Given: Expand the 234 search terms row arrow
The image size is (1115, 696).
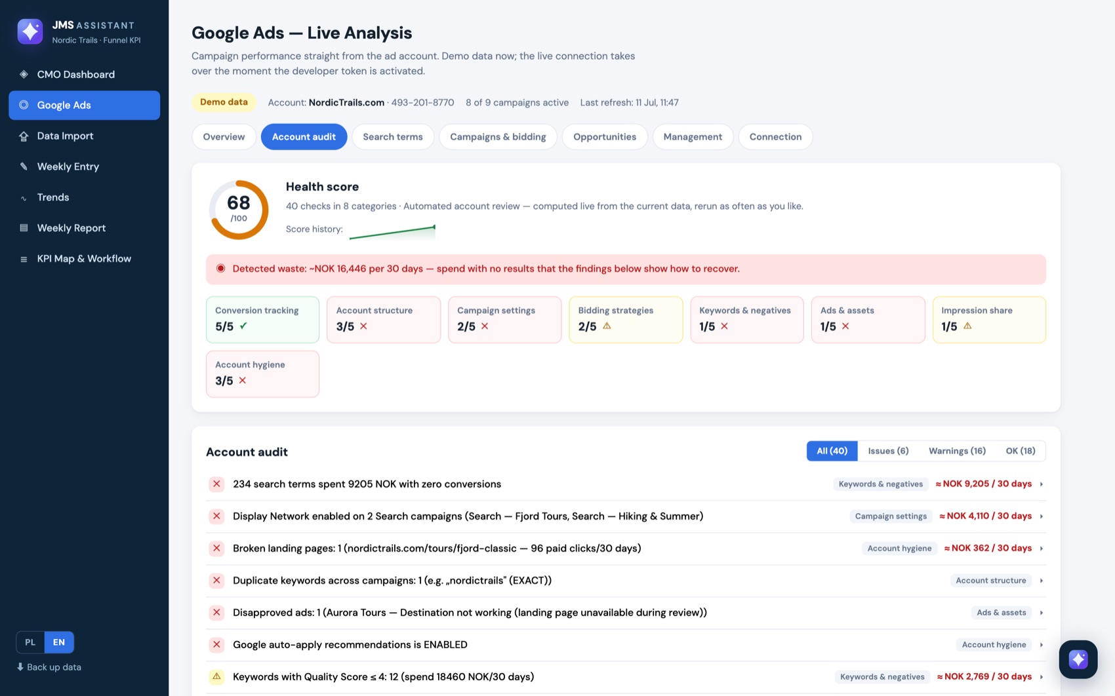Looking at the screenshot, I should [1042, 484].
